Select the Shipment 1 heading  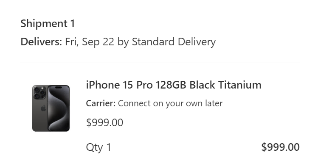click(48, 23)
